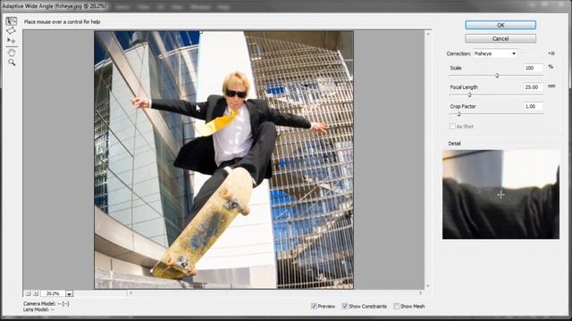Click the zoom level 20.2% field
Viewport: 572px width, 321px height.
tap(53, 293)
